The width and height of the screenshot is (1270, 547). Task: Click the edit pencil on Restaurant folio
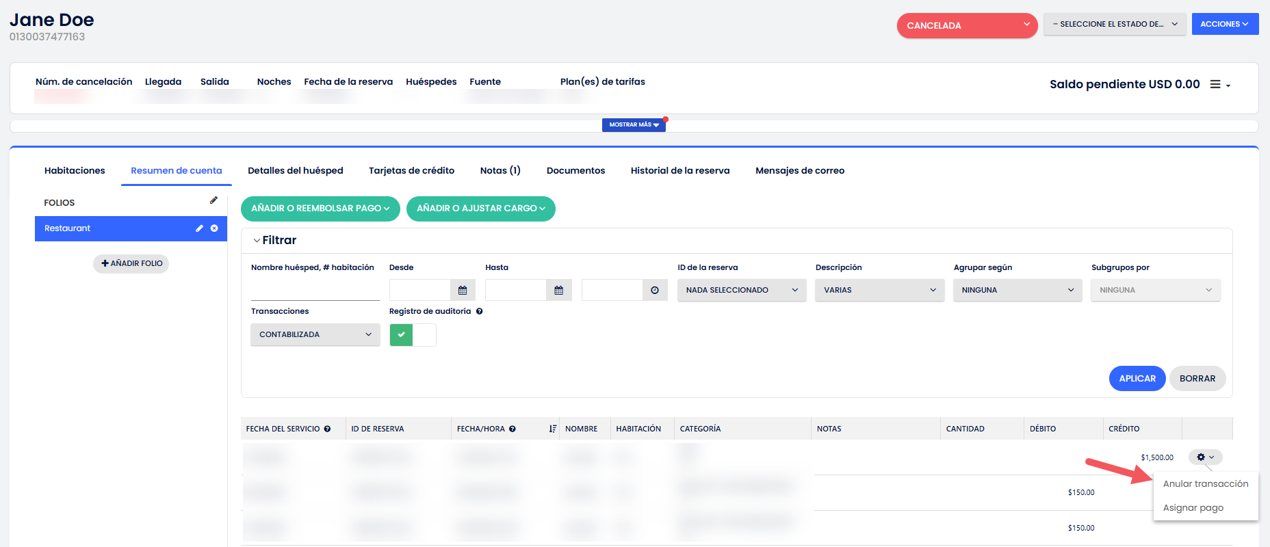[x=199, y=228]
